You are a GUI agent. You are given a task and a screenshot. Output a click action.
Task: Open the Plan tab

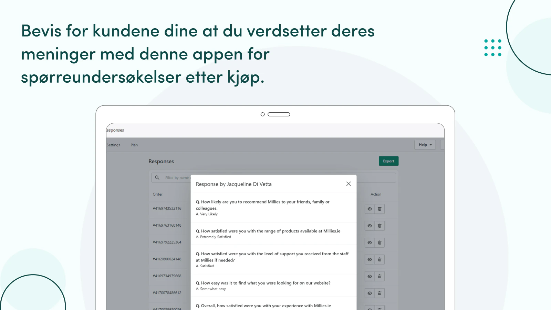134,145
